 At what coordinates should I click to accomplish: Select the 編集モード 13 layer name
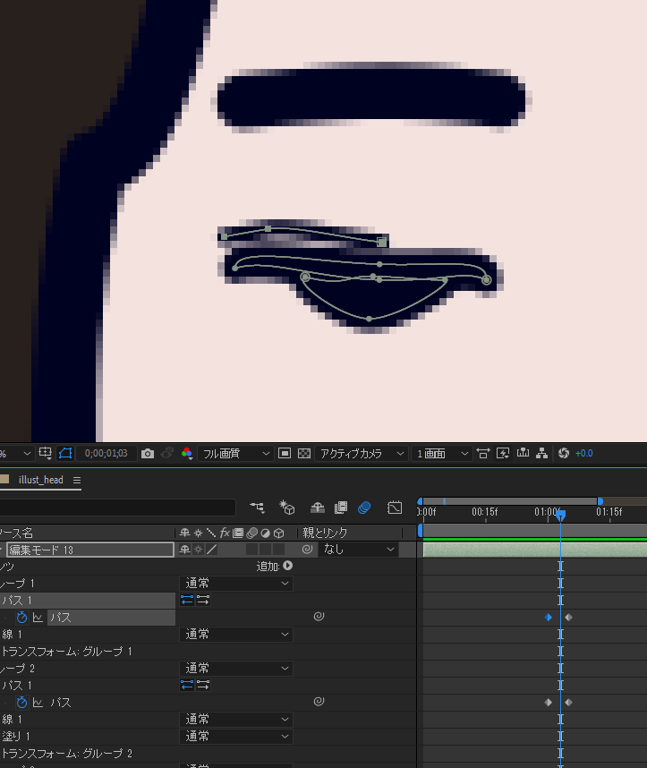(89, 550)
